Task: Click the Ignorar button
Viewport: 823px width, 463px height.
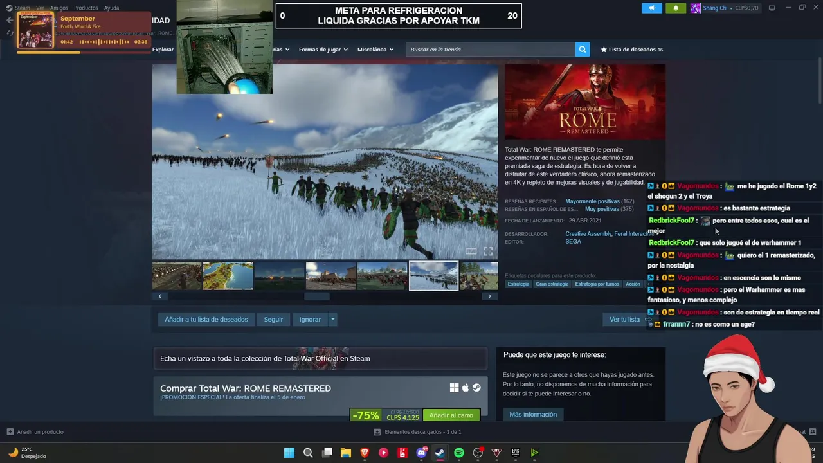Action: 310,319
